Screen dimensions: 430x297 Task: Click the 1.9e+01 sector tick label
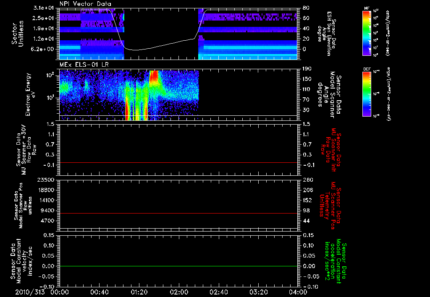[45, 29]
